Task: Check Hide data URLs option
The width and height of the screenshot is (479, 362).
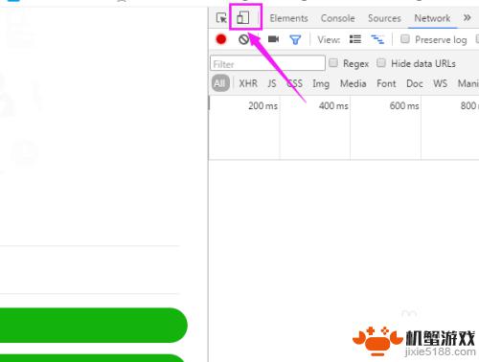Action: (x=381, y=63)
